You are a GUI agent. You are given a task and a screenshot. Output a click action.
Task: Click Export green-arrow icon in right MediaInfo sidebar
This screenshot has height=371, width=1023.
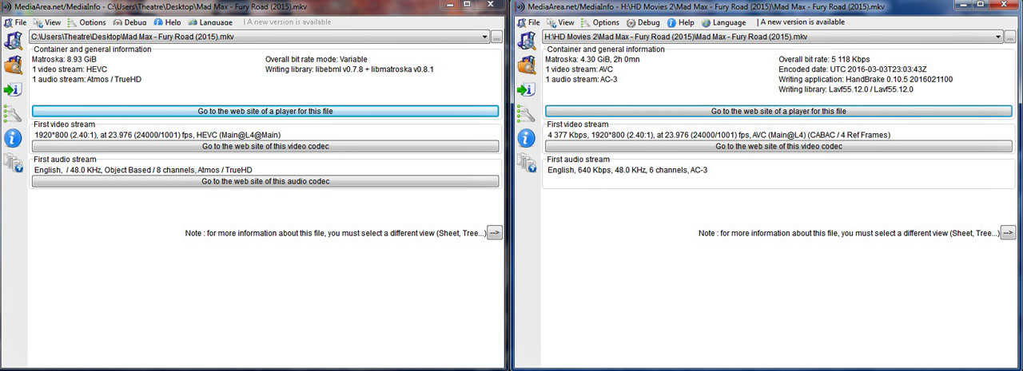coord(526,89)
